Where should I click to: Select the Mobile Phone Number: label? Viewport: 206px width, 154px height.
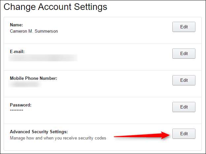33,78
